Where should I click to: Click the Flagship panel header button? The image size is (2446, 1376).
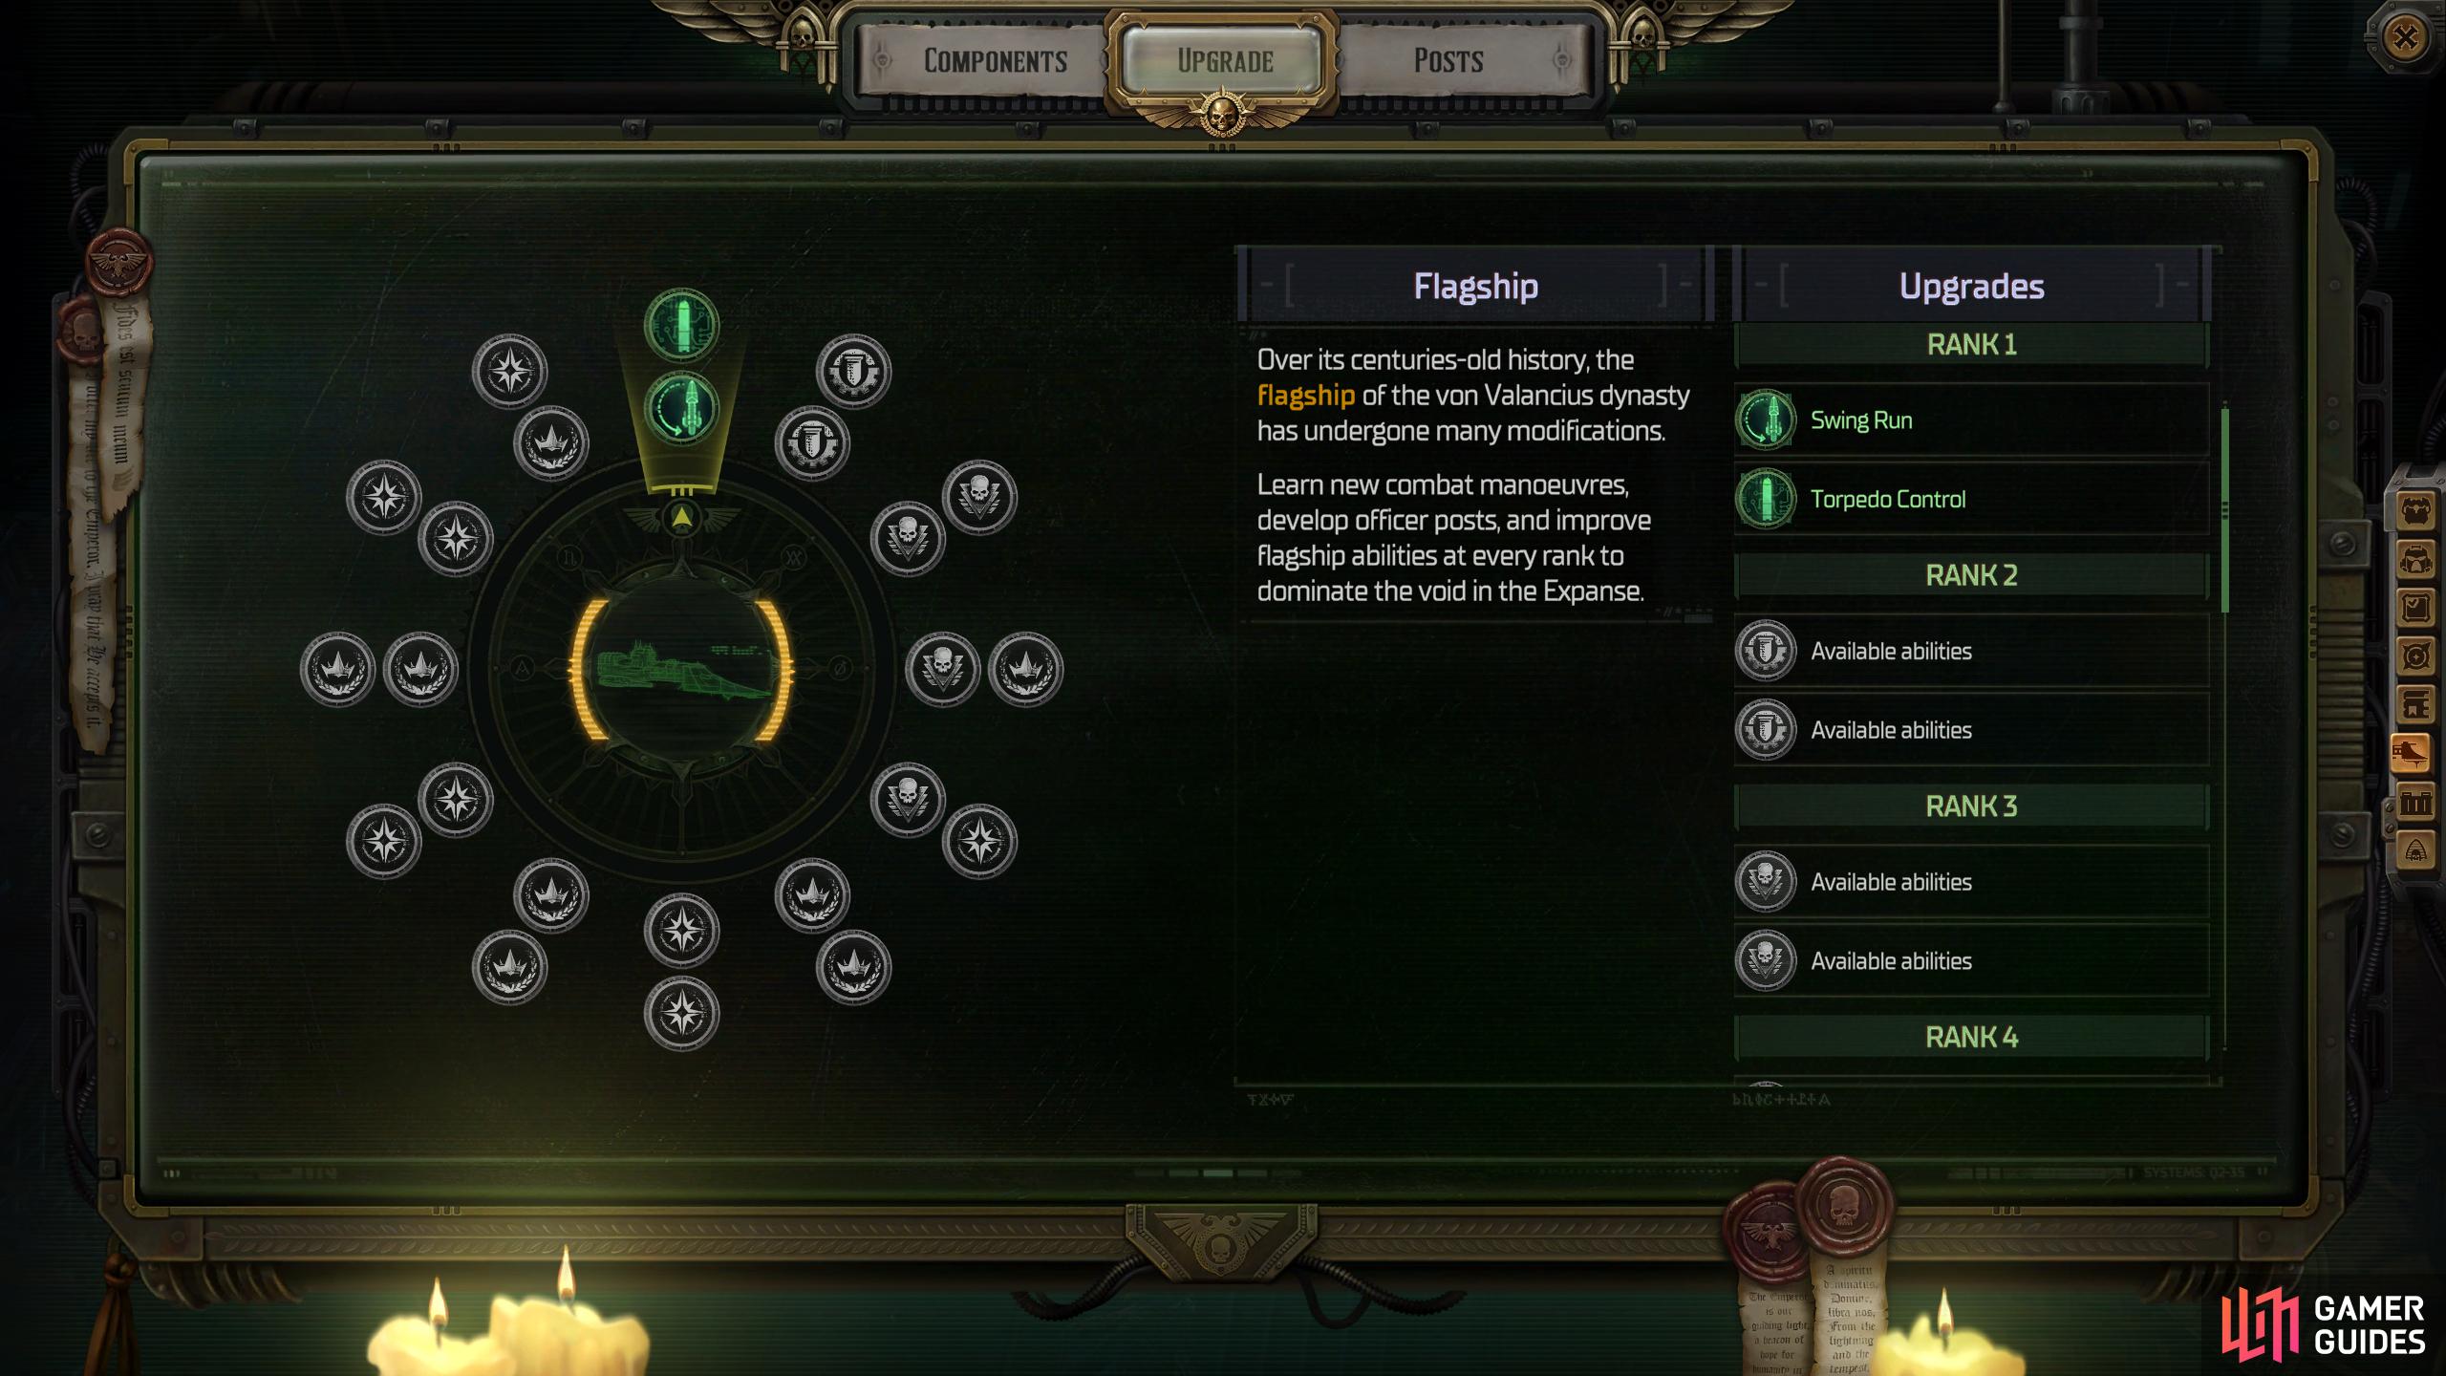1475,286
